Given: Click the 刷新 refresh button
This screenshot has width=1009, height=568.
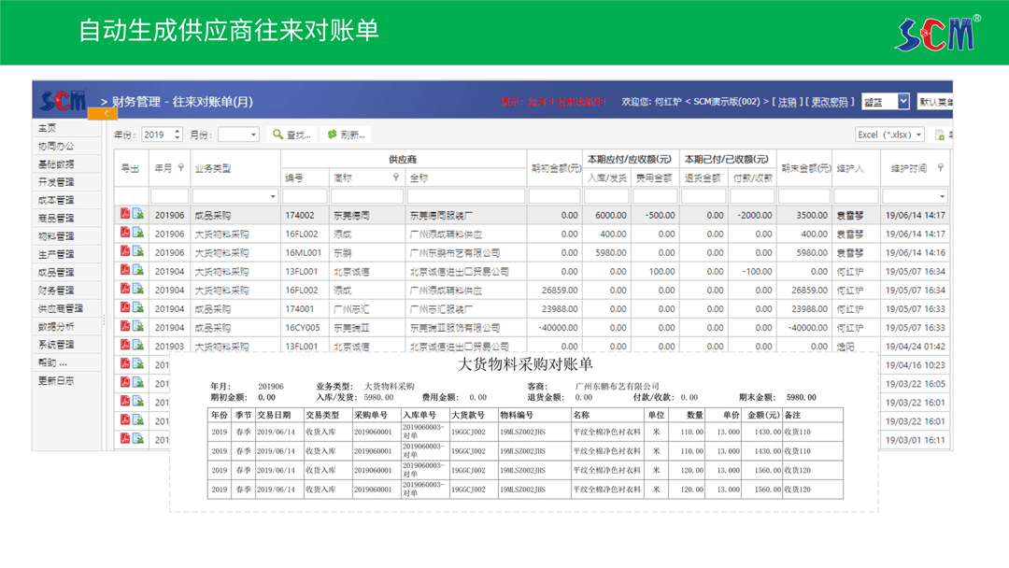Looking at the screenshot, I should click(346, 135).
